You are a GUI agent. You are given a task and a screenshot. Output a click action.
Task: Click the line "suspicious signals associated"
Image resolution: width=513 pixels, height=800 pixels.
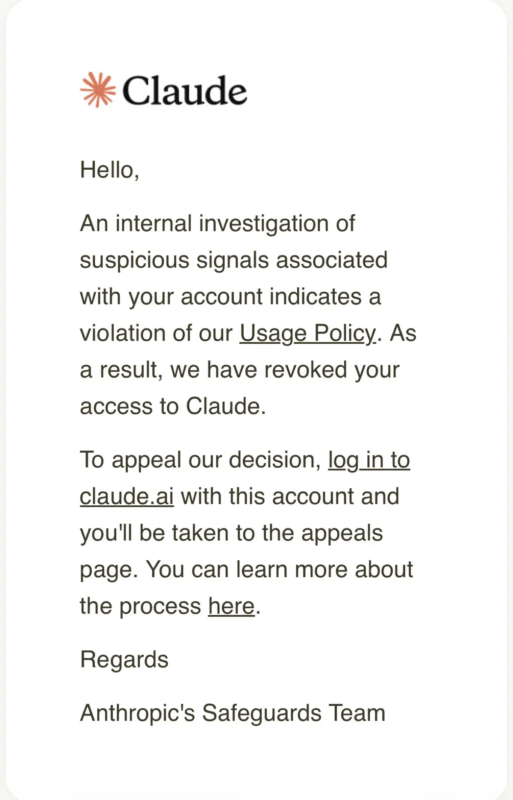point(234,260)
